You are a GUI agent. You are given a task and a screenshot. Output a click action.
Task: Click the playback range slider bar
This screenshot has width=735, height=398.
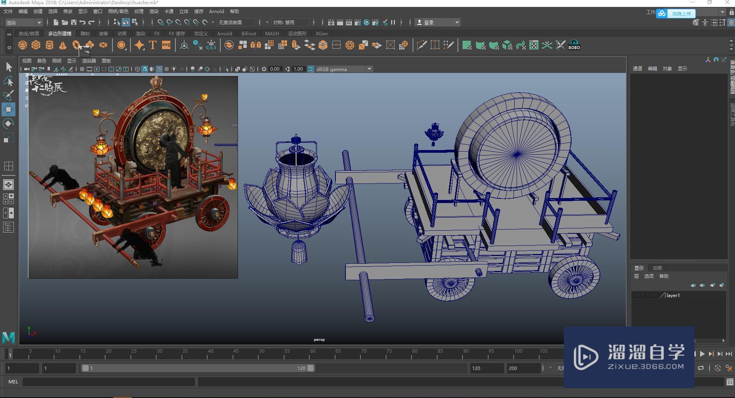click(198, 368)
